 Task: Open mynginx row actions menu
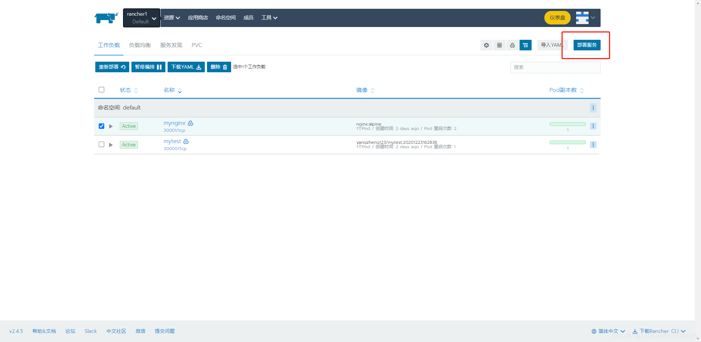point(593,126)
